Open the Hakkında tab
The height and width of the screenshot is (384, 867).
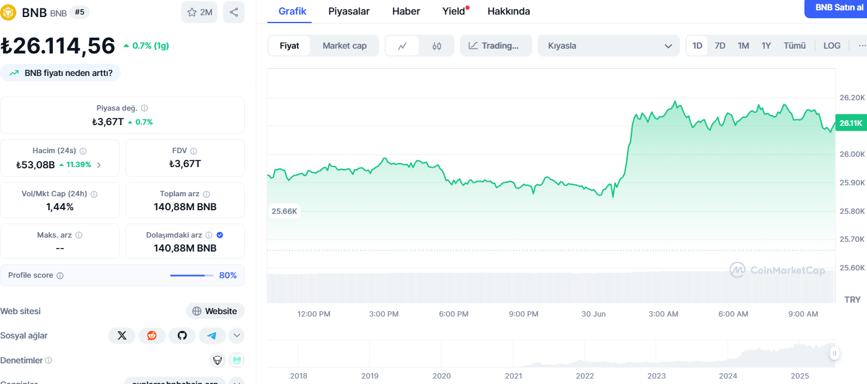coord(509,11)
